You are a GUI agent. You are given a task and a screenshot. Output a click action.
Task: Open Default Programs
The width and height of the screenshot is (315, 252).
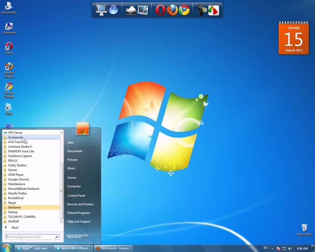[x=79, y=213]
